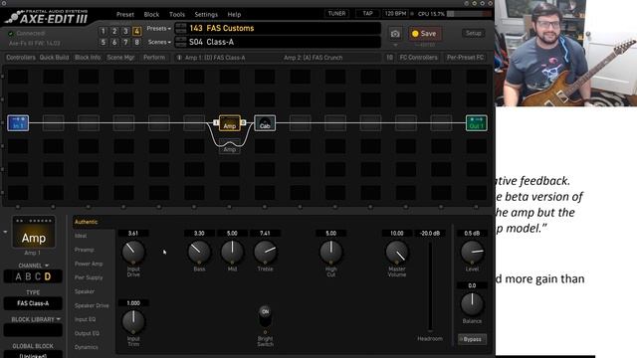Click the Input Drive knob
This screenshot has width=637, height=358.
tap(133, 252)
